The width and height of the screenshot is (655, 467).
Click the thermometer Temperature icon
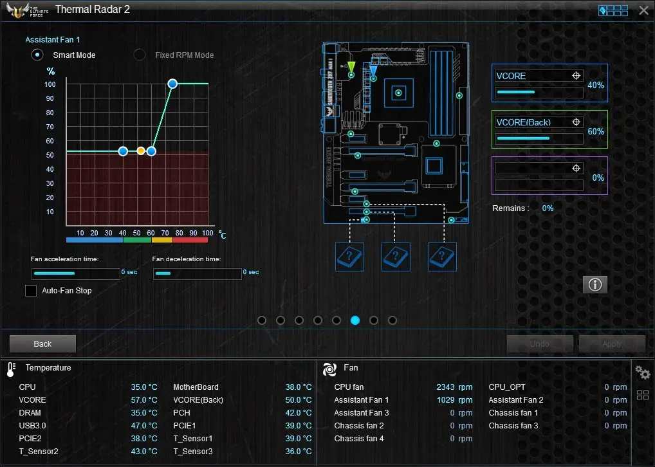12,369
